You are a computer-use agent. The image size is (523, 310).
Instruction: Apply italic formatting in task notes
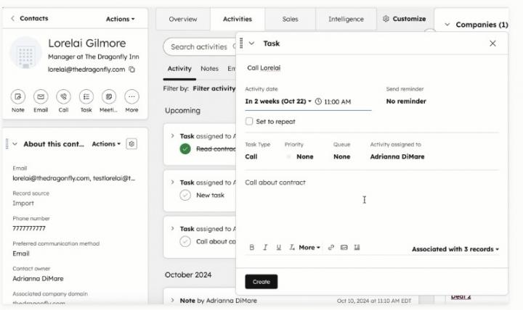point(265,248)
